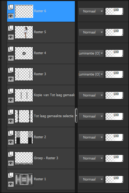
Task: Click the layer type icon of Raster 2
Action: tap(11, 133)
